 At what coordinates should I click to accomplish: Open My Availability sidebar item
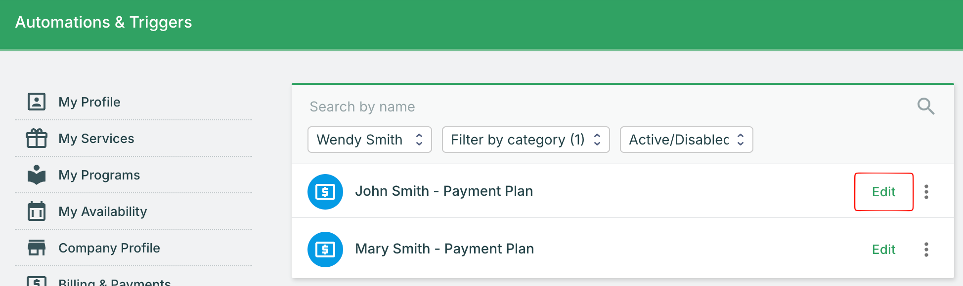103,212
